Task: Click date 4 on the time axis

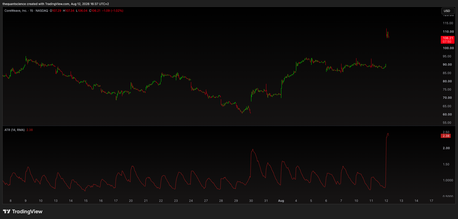Action: point(296,201)
